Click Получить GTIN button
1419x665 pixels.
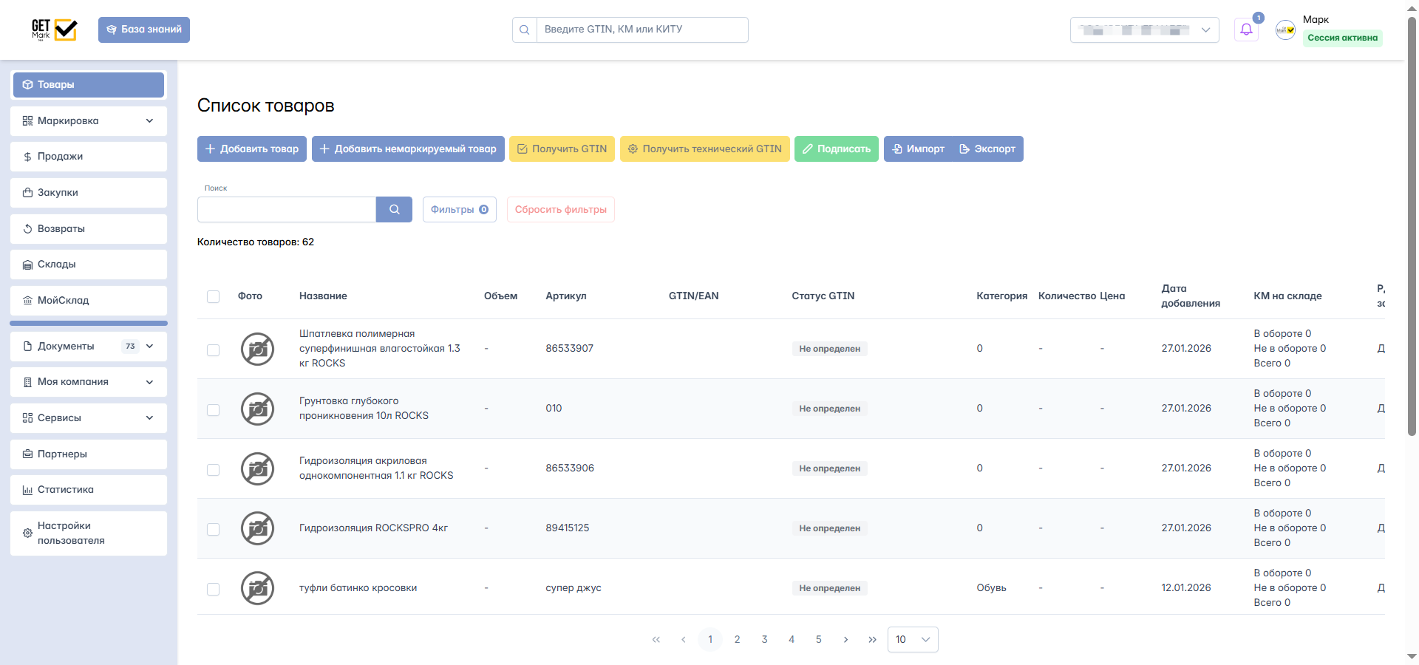[x=562, y=149]
